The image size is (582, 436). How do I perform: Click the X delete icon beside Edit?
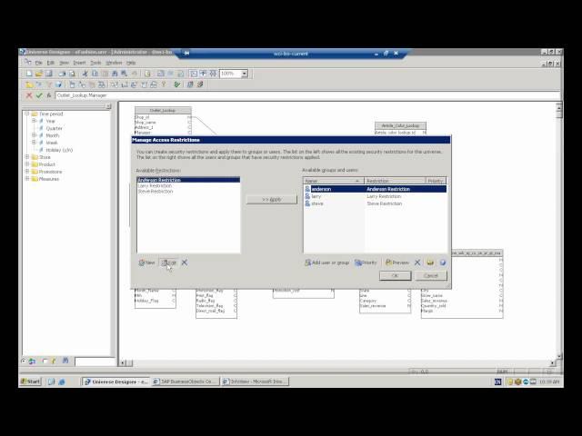[185, 263]
